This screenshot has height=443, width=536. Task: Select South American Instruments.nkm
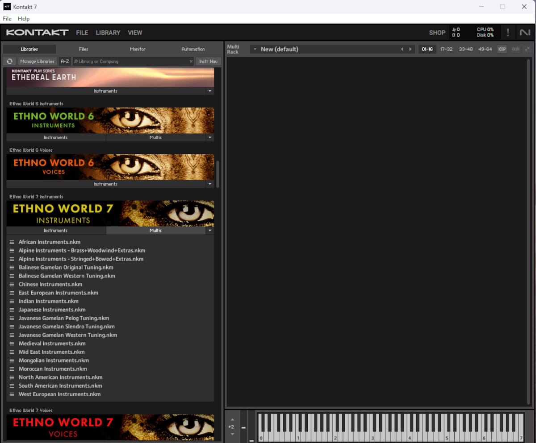click(x=60, y=386)
